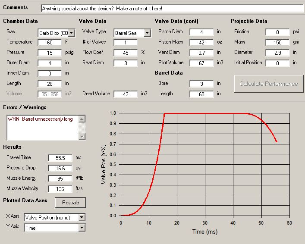Select the chamber Temperature input field
Viewport: 305px width, 244px height.
[x=50, y=42]
